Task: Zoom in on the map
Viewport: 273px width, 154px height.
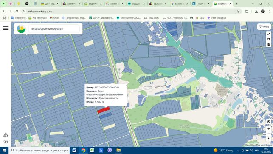Action: coord(269,128)
